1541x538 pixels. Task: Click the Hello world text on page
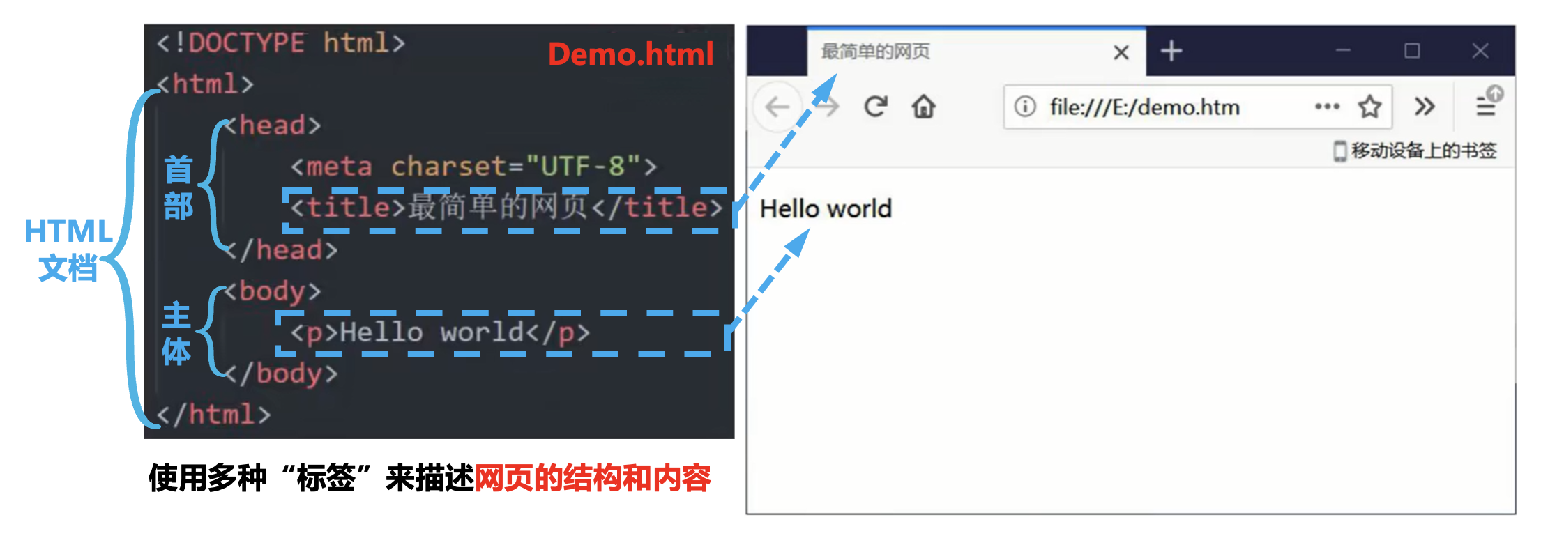(x=826, y=208)
